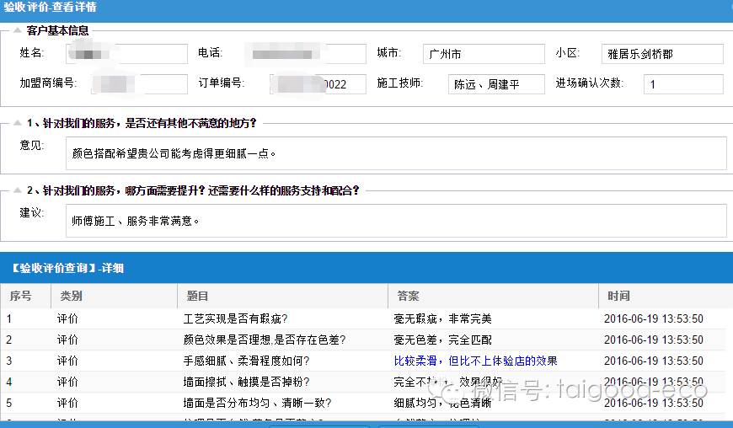
Task: Open the blue answer link 比较柔滑 in row 3
Action: tap(475, 361)
